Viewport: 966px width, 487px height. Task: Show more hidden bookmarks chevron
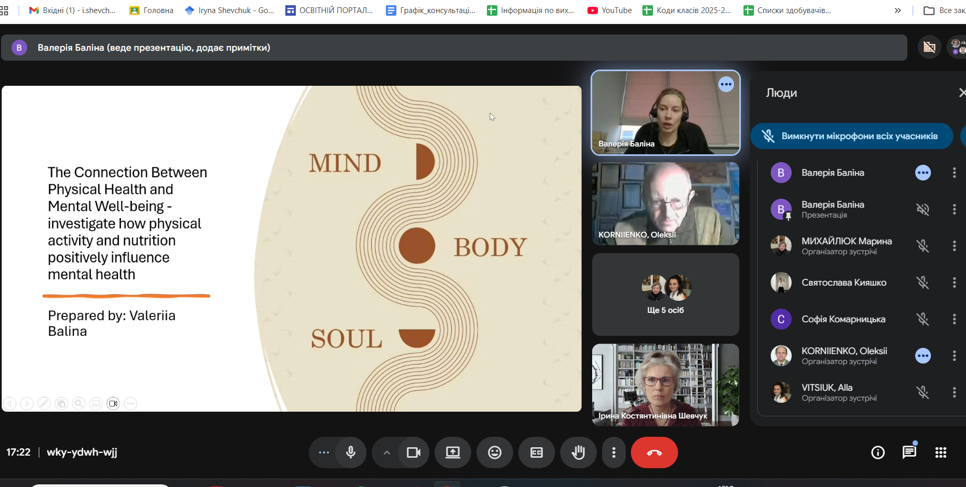pos(897,10)
